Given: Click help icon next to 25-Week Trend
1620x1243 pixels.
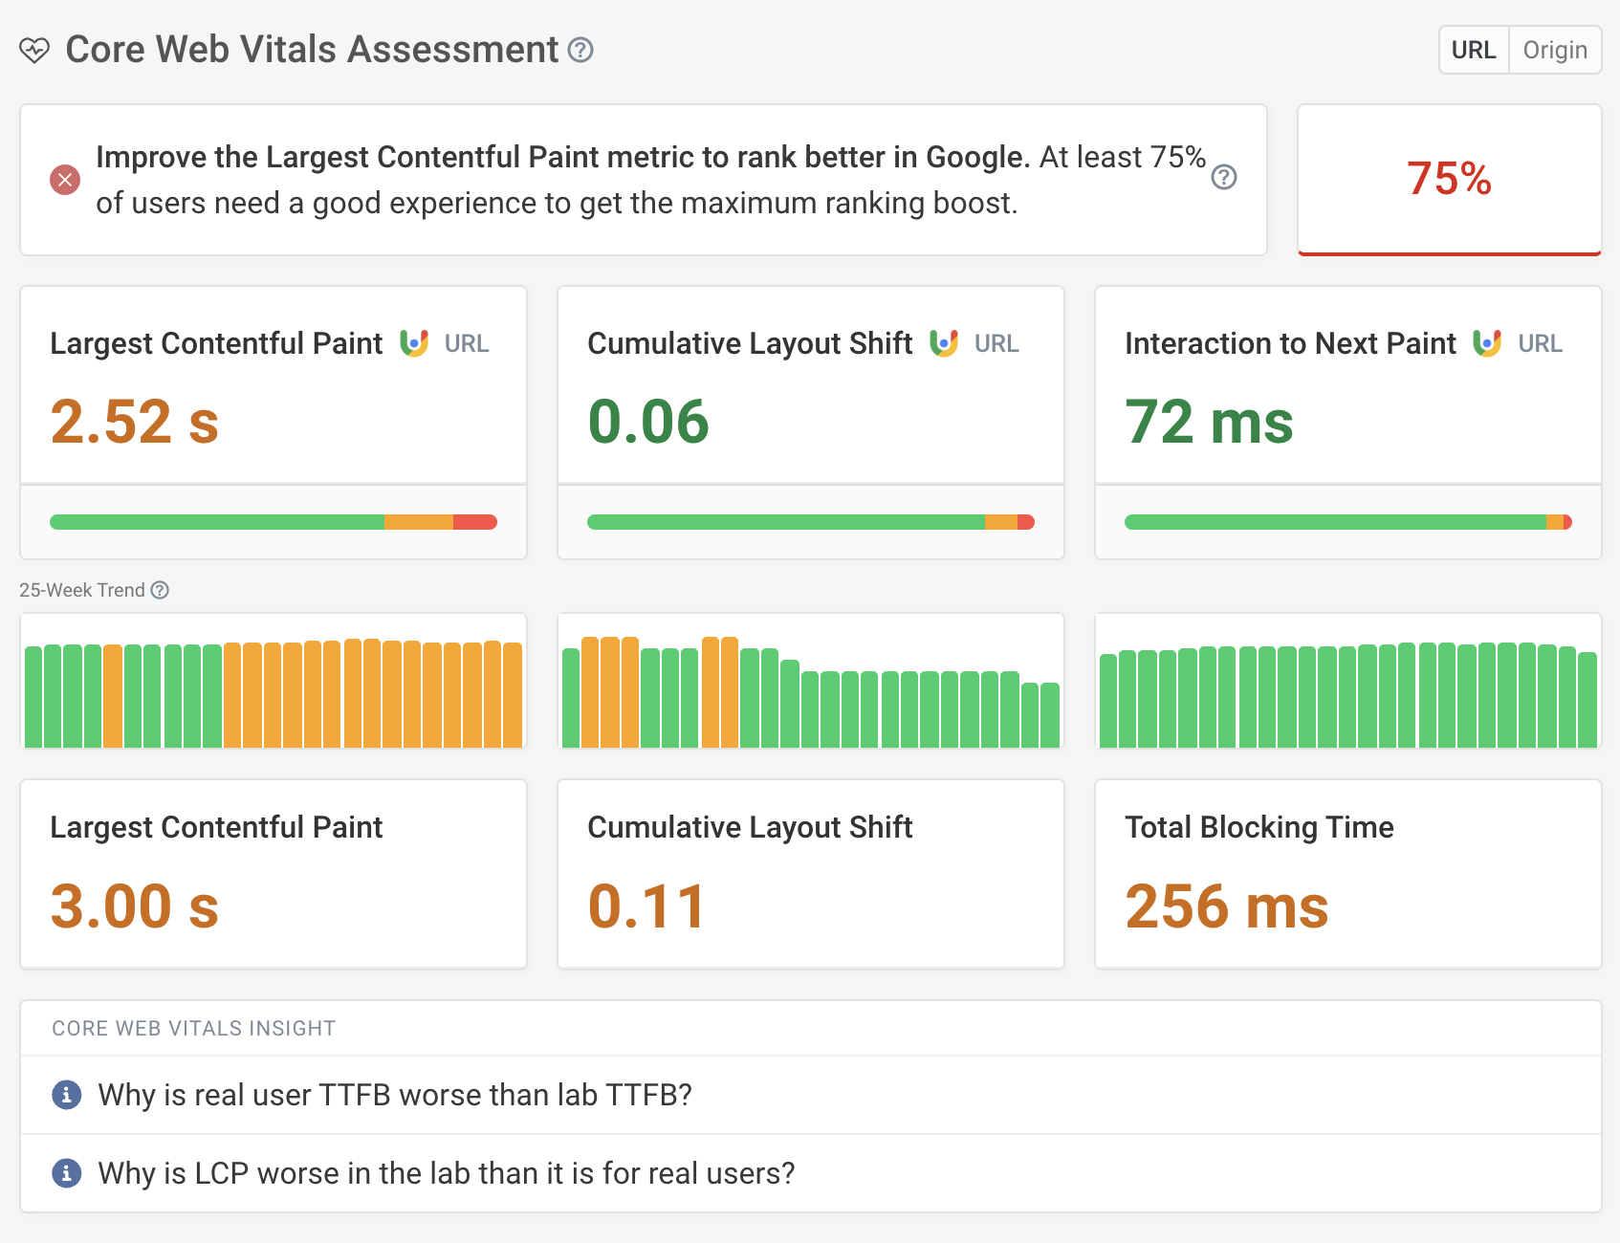Looking at the screenshot, I should coord(161,590).
